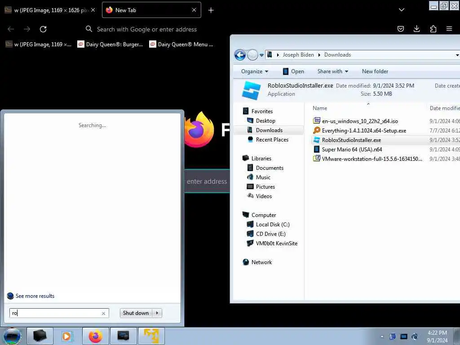The height and width of the screenshot is (345, 460).
Task: Click Joseph Biden breadcrumb in Explorer
Action: click(298, 55)
